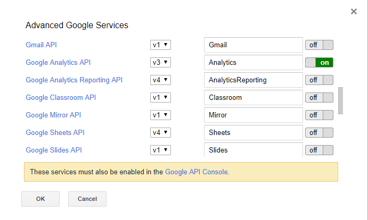Edit the Mirror identifier field
This screenshot has height=220, width=368.
(x=253, y=115)
